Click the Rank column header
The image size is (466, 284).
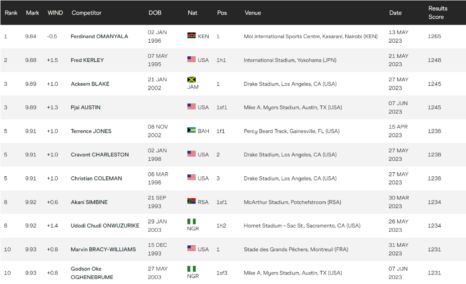pos(11,13)
